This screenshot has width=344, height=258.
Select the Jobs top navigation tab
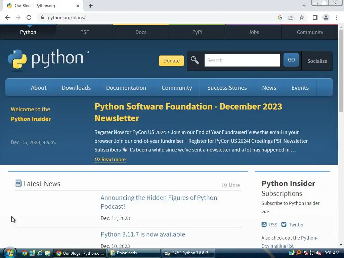[254, 32]
